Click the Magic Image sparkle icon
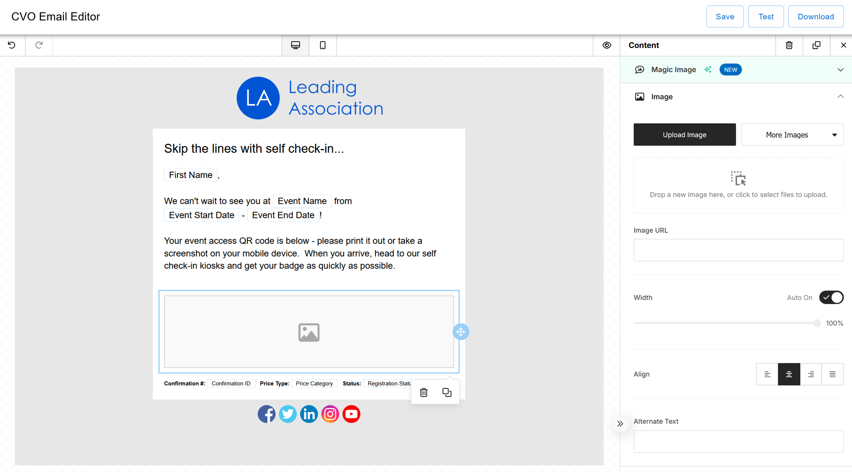The image size is (852, 472). pyautogui.click(x=708, y=69)
